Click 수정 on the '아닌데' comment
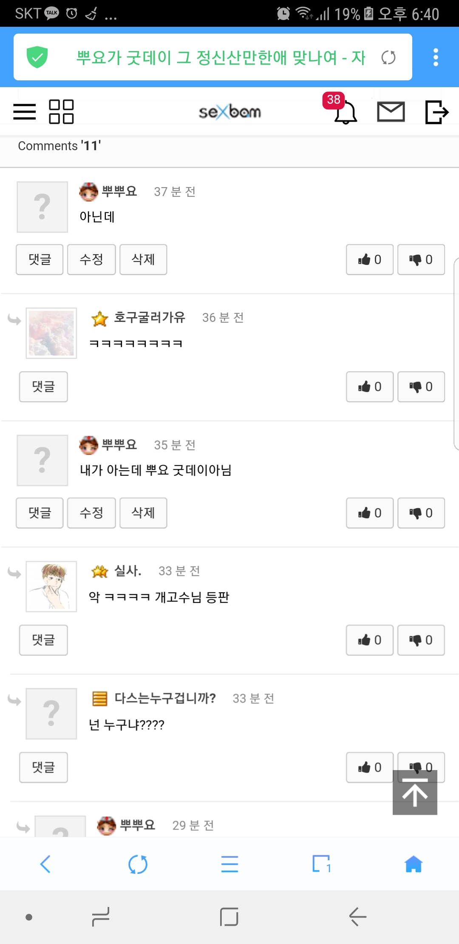 click(x=91, y=259)
